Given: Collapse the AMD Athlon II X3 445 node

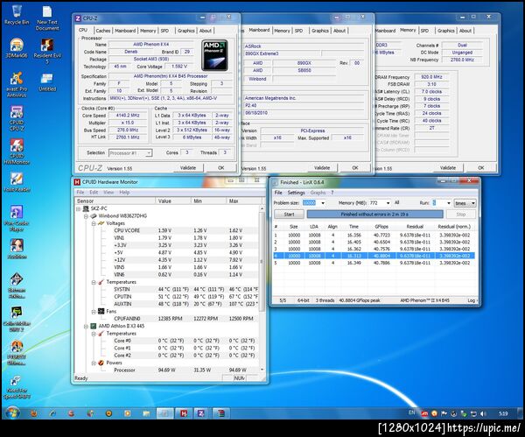Looking at the screenshot, I should pos(86,326).
